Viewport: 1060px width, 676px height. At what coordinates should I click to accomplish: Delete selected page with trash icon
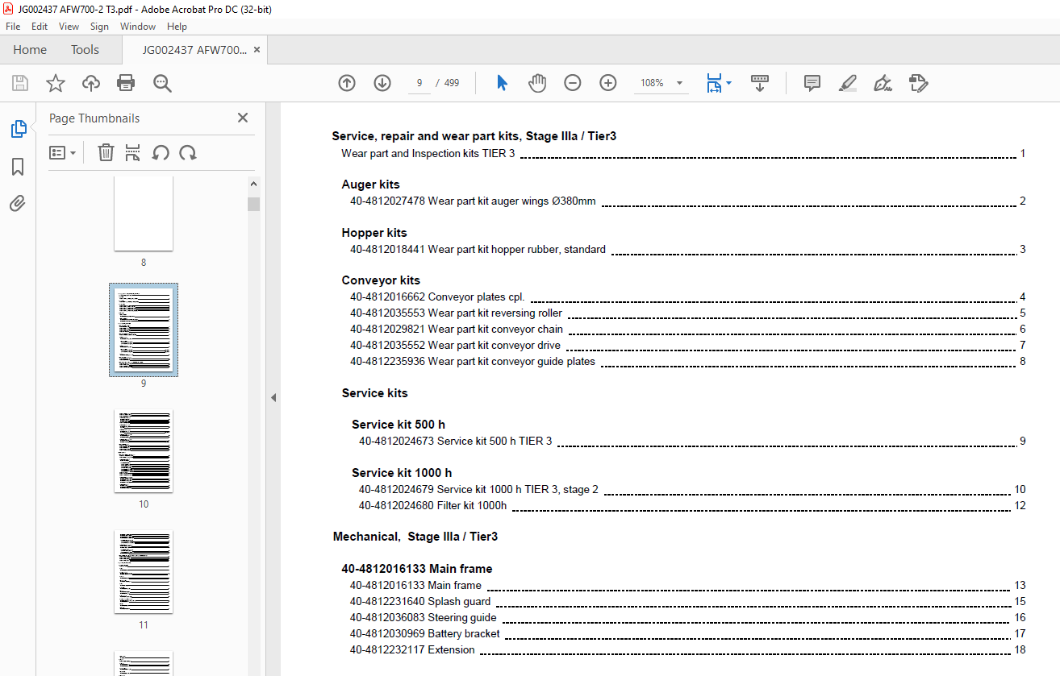pos(106,152)
